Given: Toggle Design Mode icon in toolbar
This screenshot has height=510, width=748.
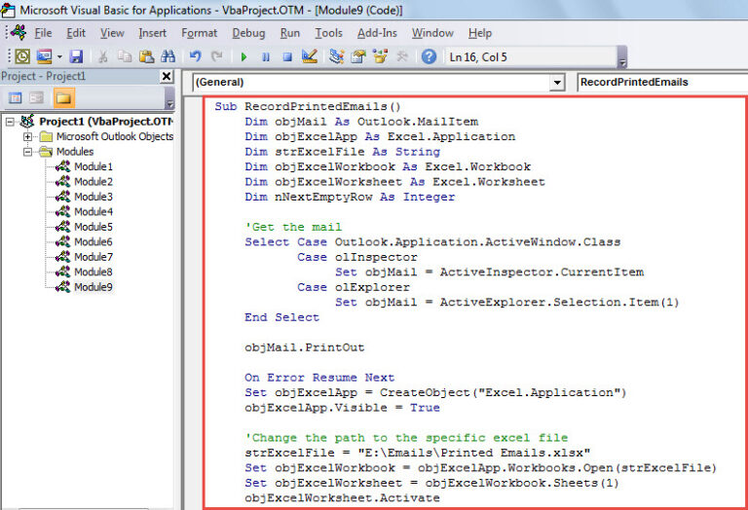Looking at the screenshot, I should coord(311,57).
